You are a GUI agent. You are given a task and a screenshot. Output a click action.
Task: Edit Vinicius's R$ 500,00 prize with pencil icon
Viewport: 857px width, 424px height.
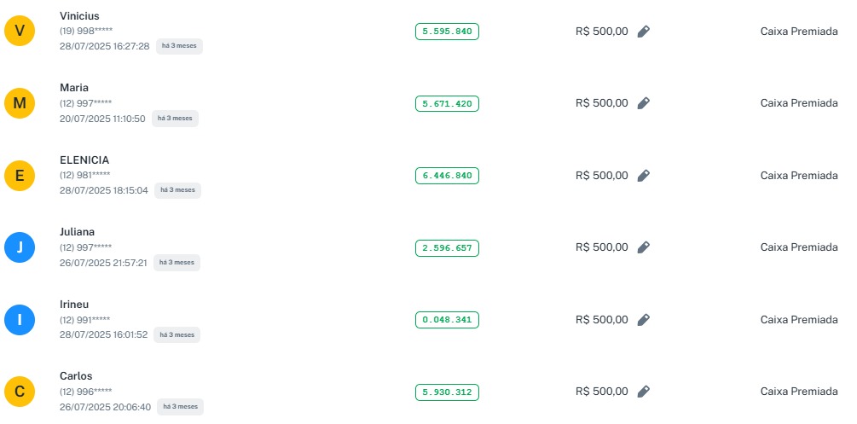click(644, 32)
